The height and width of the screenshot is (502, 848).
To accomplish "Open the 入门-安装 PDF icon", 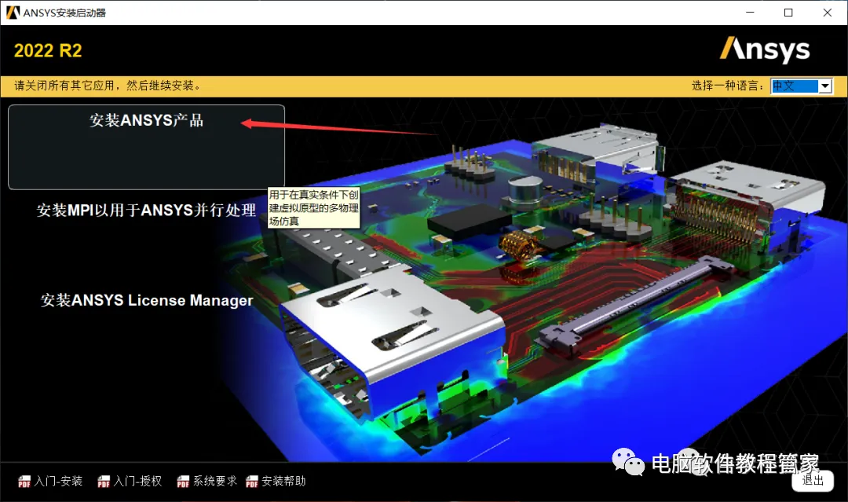I will pos(24,482).
